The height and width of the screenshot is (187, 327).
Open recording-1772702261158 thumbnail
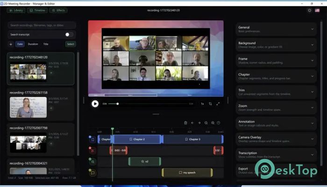(x=28, y=107)
